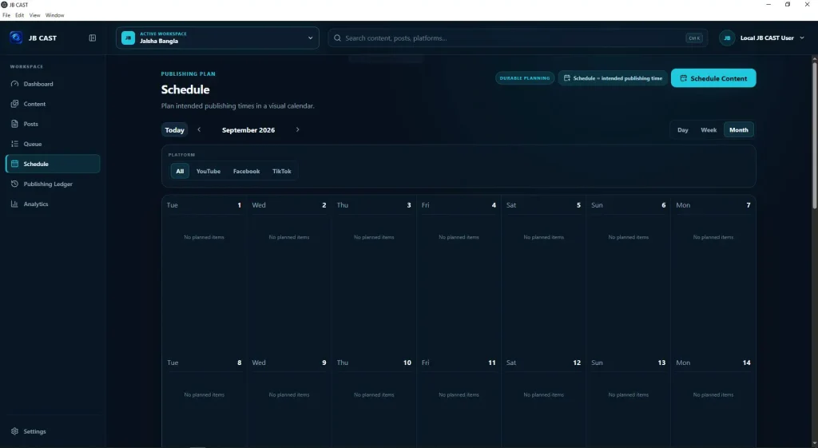Go to previous month with left arrow
The height and width of the screenshot is (448, 818).
pyautogui.click(x=199, y=129)
